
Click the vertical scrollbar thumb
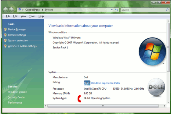[168, 47]
